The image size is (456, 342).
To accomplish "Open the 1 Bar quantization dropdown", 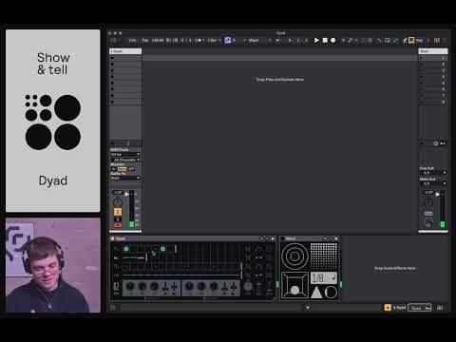I will [214, 40].
